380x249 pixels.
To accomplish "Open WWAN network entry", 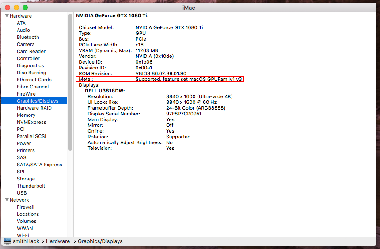I will click(25, 228).
